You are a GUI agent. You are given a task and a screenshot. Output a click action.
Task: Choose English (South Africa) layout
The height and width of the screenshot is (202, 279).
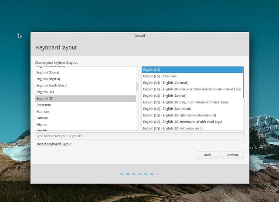(x=85, y=86)
